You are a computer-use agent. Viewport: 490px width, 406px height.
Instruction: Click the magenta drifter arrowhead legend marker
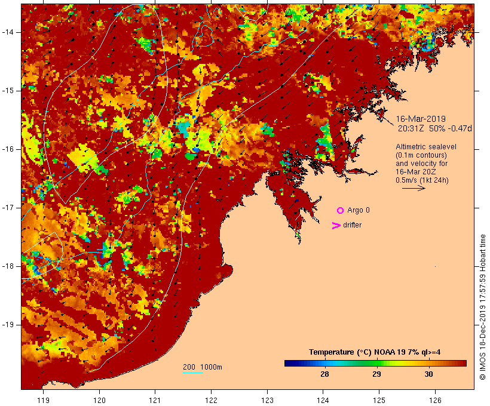coord(336,226)
